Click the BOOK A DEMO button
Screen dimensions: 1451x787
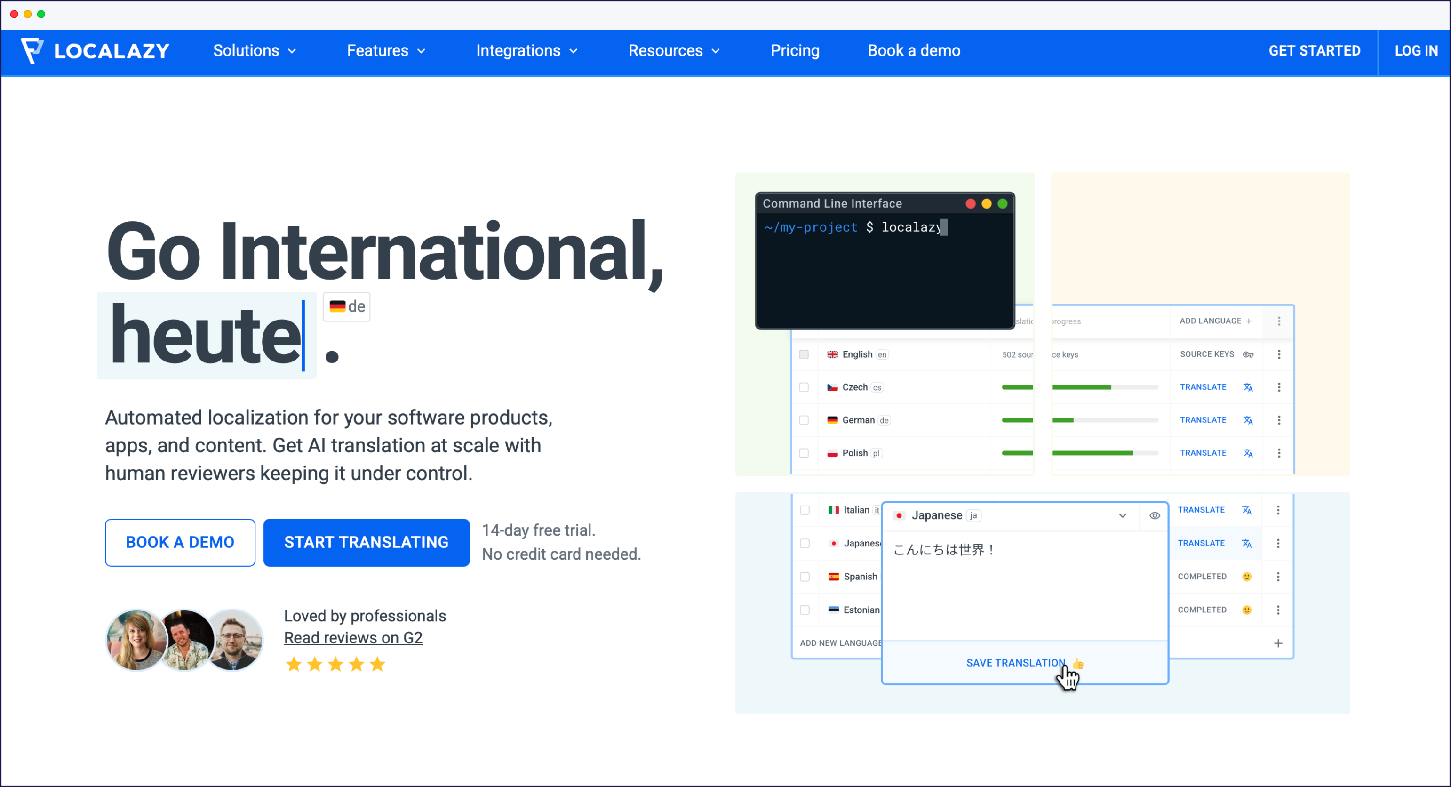click(x=180, y=543)
